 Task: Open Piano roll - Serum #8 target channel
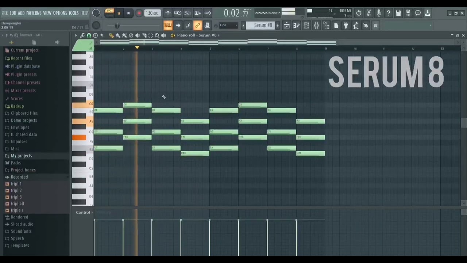coord(197,35)
